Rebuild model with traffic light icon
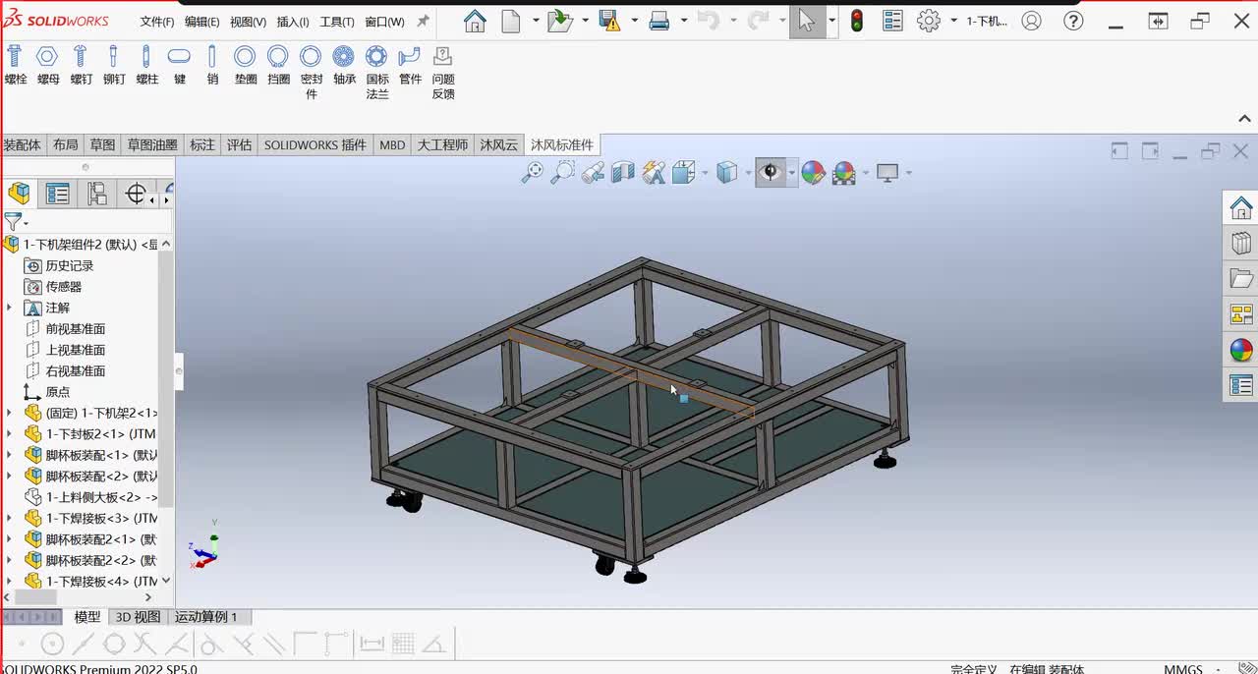Screen dimensions: 1258x674 (857, 21)
